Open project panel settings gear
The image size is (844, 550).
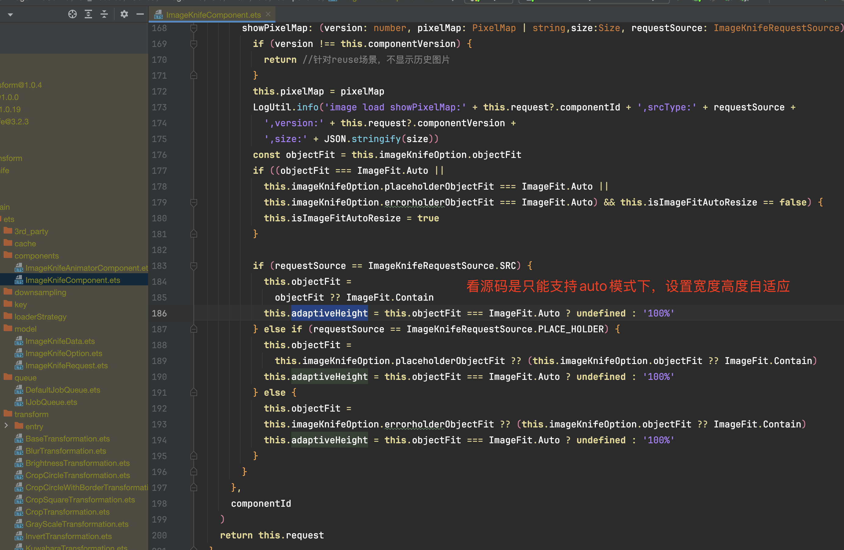click(124, 14)
